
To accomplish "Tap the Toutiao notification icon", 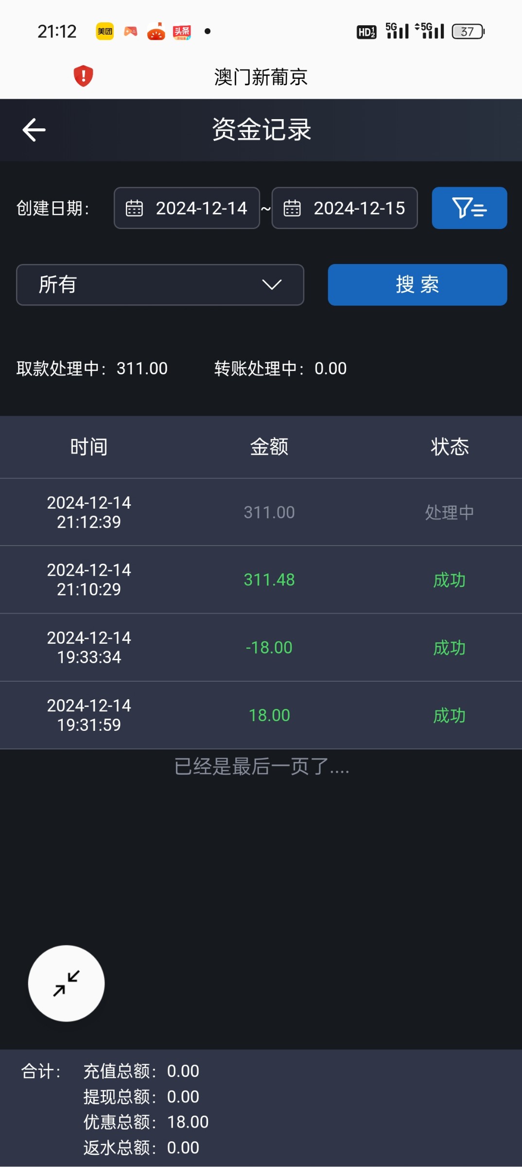I will pyautogui.click(x=182, y=32).
